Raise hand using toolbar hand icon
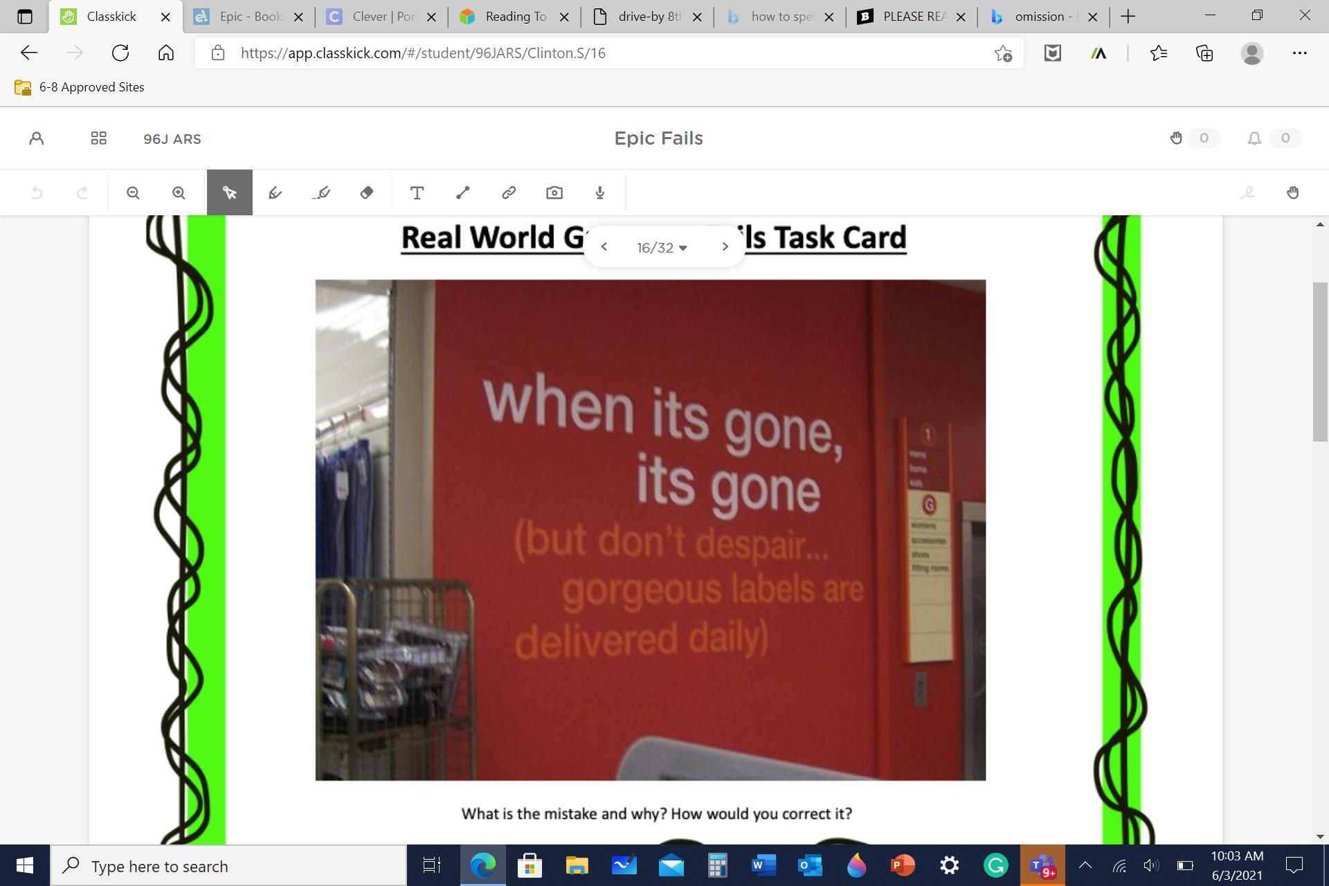 point(1292,192)
